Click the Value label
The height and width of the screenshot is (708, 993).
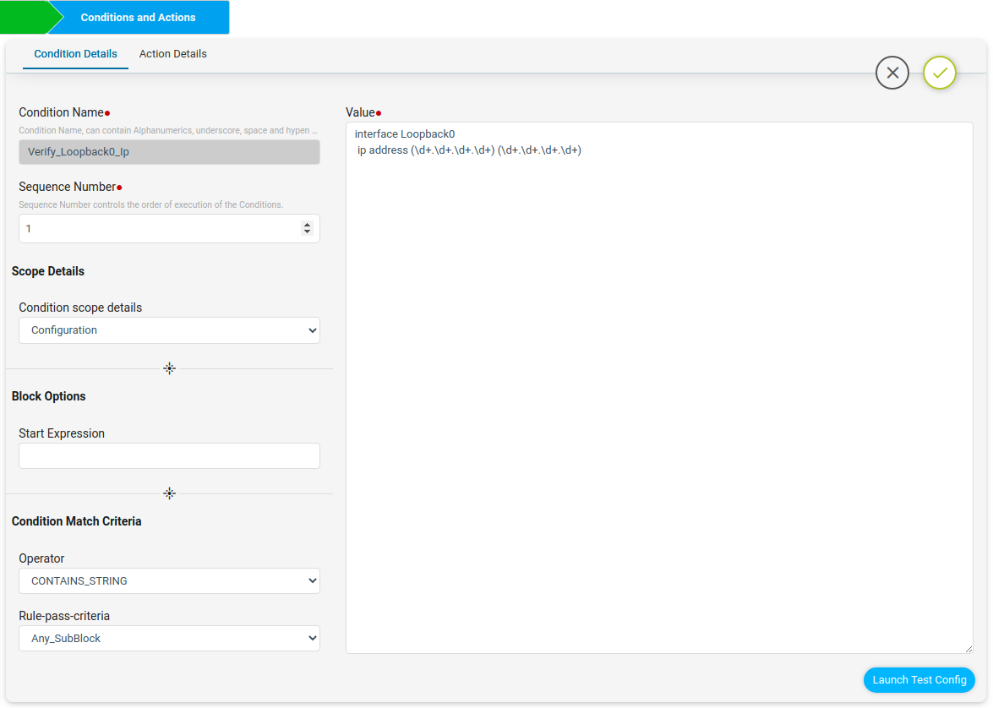360,112
